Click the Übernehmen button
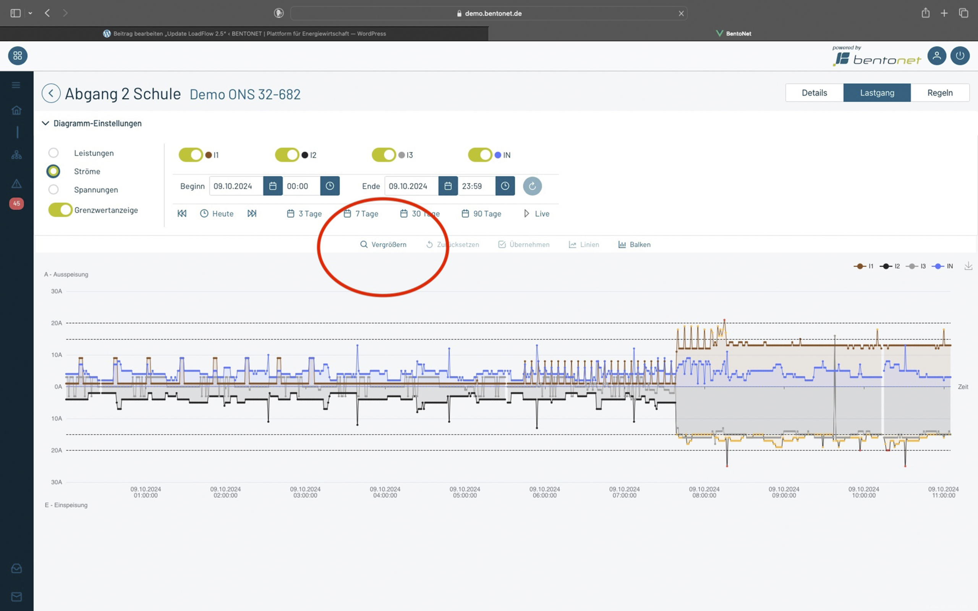Screen dimensions: 978x611 (524, 244)
